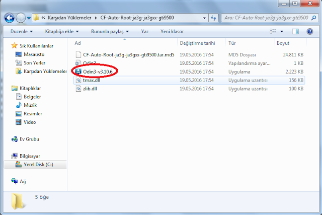This screenshot has width=322, height=215.
Task: Click the Odin3-v3.10.6 application icon
Action: (78, 71)
